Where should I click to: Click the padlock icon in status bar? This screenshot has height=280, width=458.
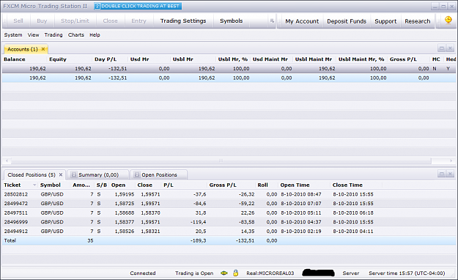(235, 273)
